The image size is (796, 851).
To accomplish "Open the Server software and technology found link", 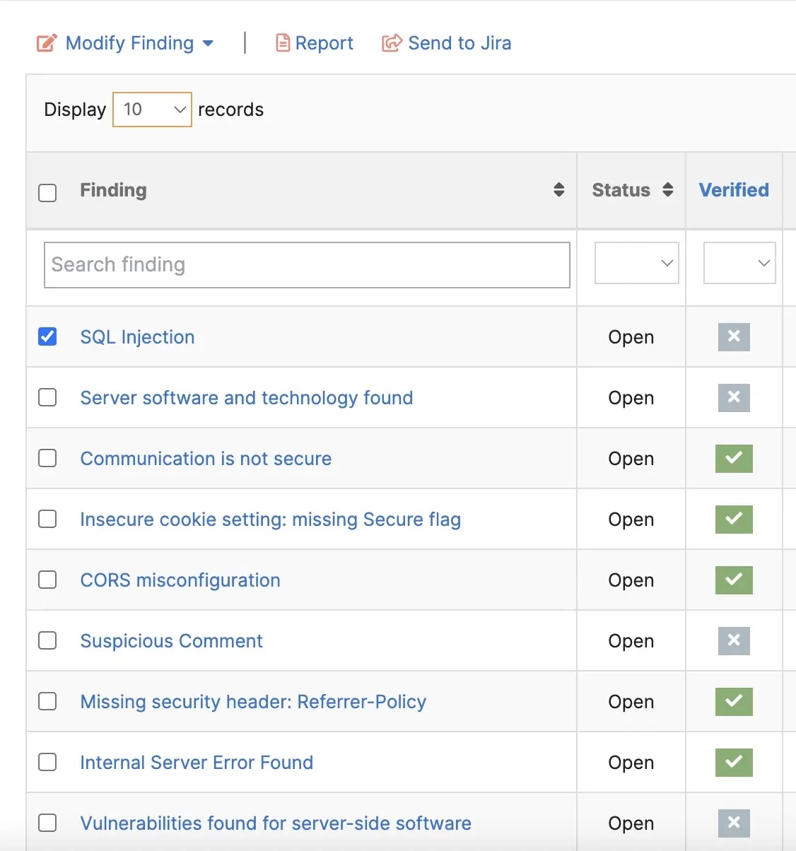I will (246, 398).
